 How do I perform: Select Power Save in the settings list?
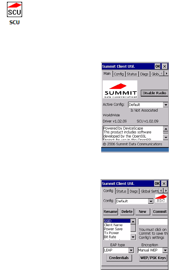tap(117, 229)
